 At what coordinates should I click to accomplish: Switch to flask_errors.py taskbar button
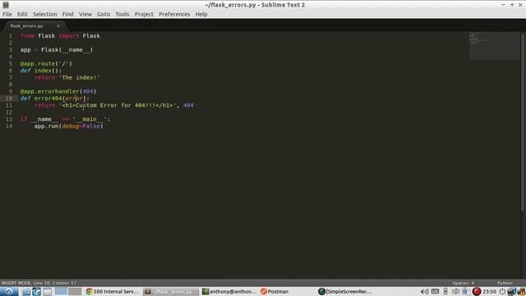tap(171, 292)
